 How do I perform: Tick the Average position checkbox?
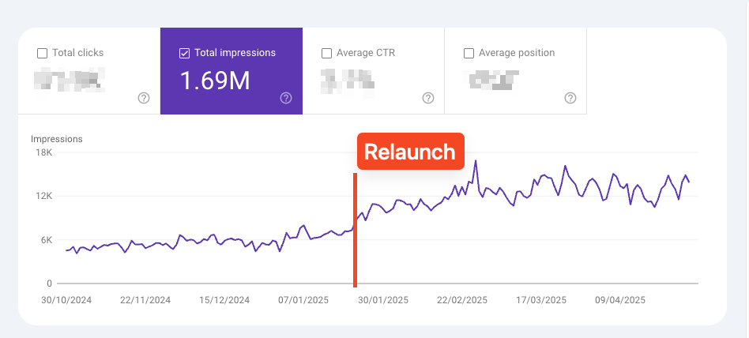[x=469, y=54]
